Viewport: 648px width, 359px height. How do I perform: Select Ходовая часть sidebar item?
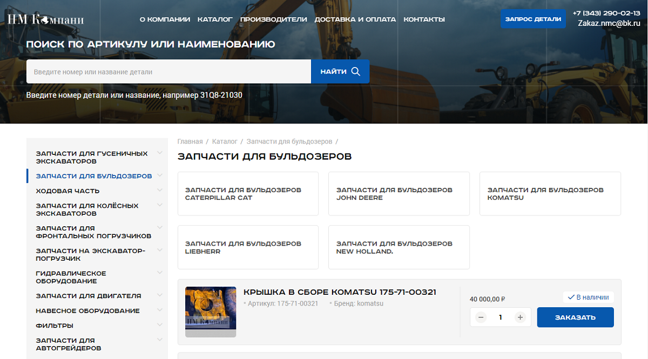click(67, 191)
